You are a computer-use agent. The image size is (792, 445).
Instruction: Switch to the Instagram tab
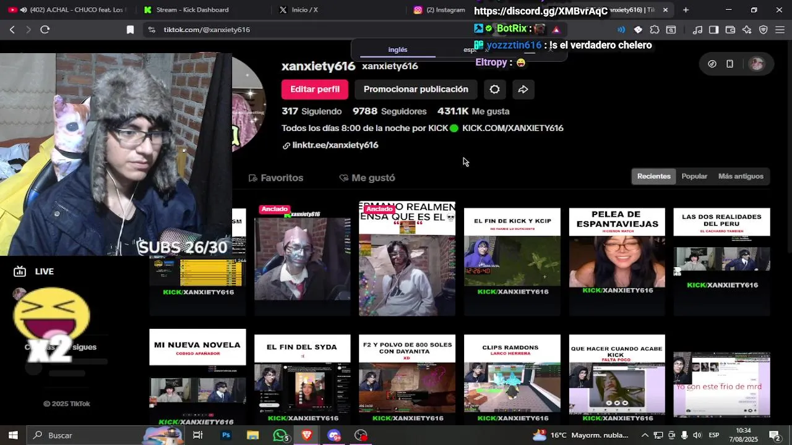click(x=440, y=10)
